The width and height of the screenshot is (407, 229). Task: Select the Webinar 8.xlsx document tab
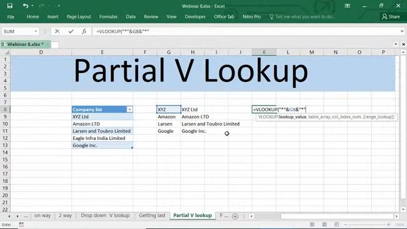[25, 44]
